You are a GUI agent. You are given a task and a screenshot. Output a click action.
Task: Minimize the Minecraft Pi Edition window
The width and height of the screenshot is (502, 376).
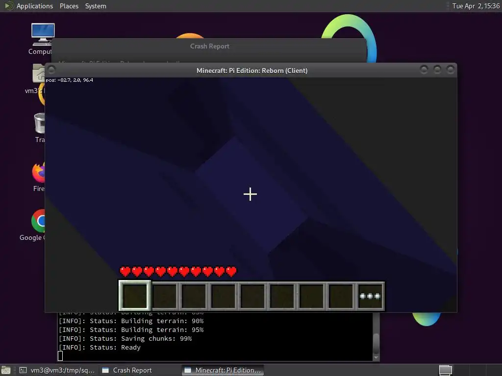point(424,70)
